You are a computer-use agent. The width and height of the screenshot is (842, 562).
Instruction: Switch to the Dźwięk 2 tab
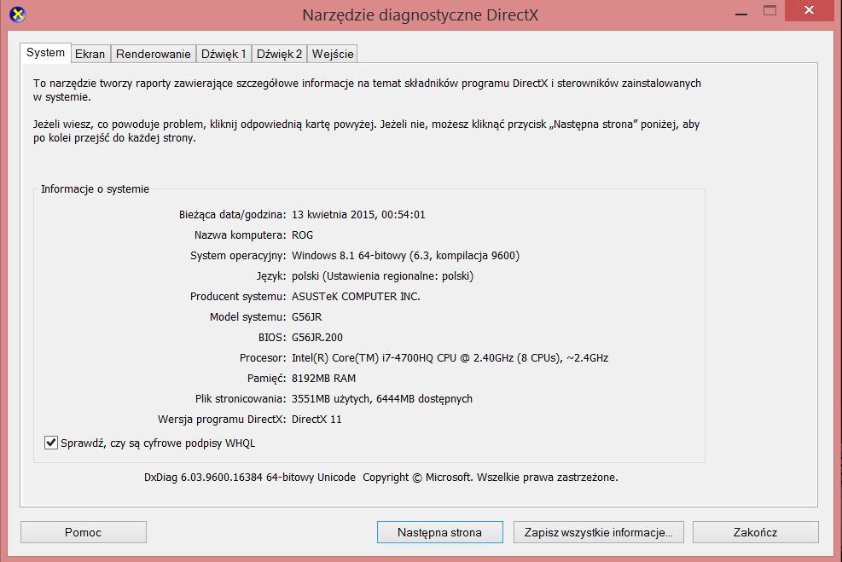pos(279,54)
